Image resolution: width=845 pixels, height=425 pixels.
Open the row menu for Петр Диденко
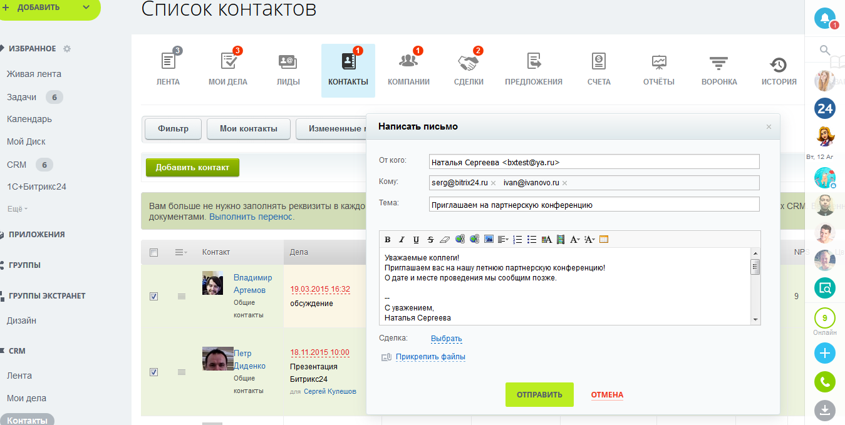(182, 372)
